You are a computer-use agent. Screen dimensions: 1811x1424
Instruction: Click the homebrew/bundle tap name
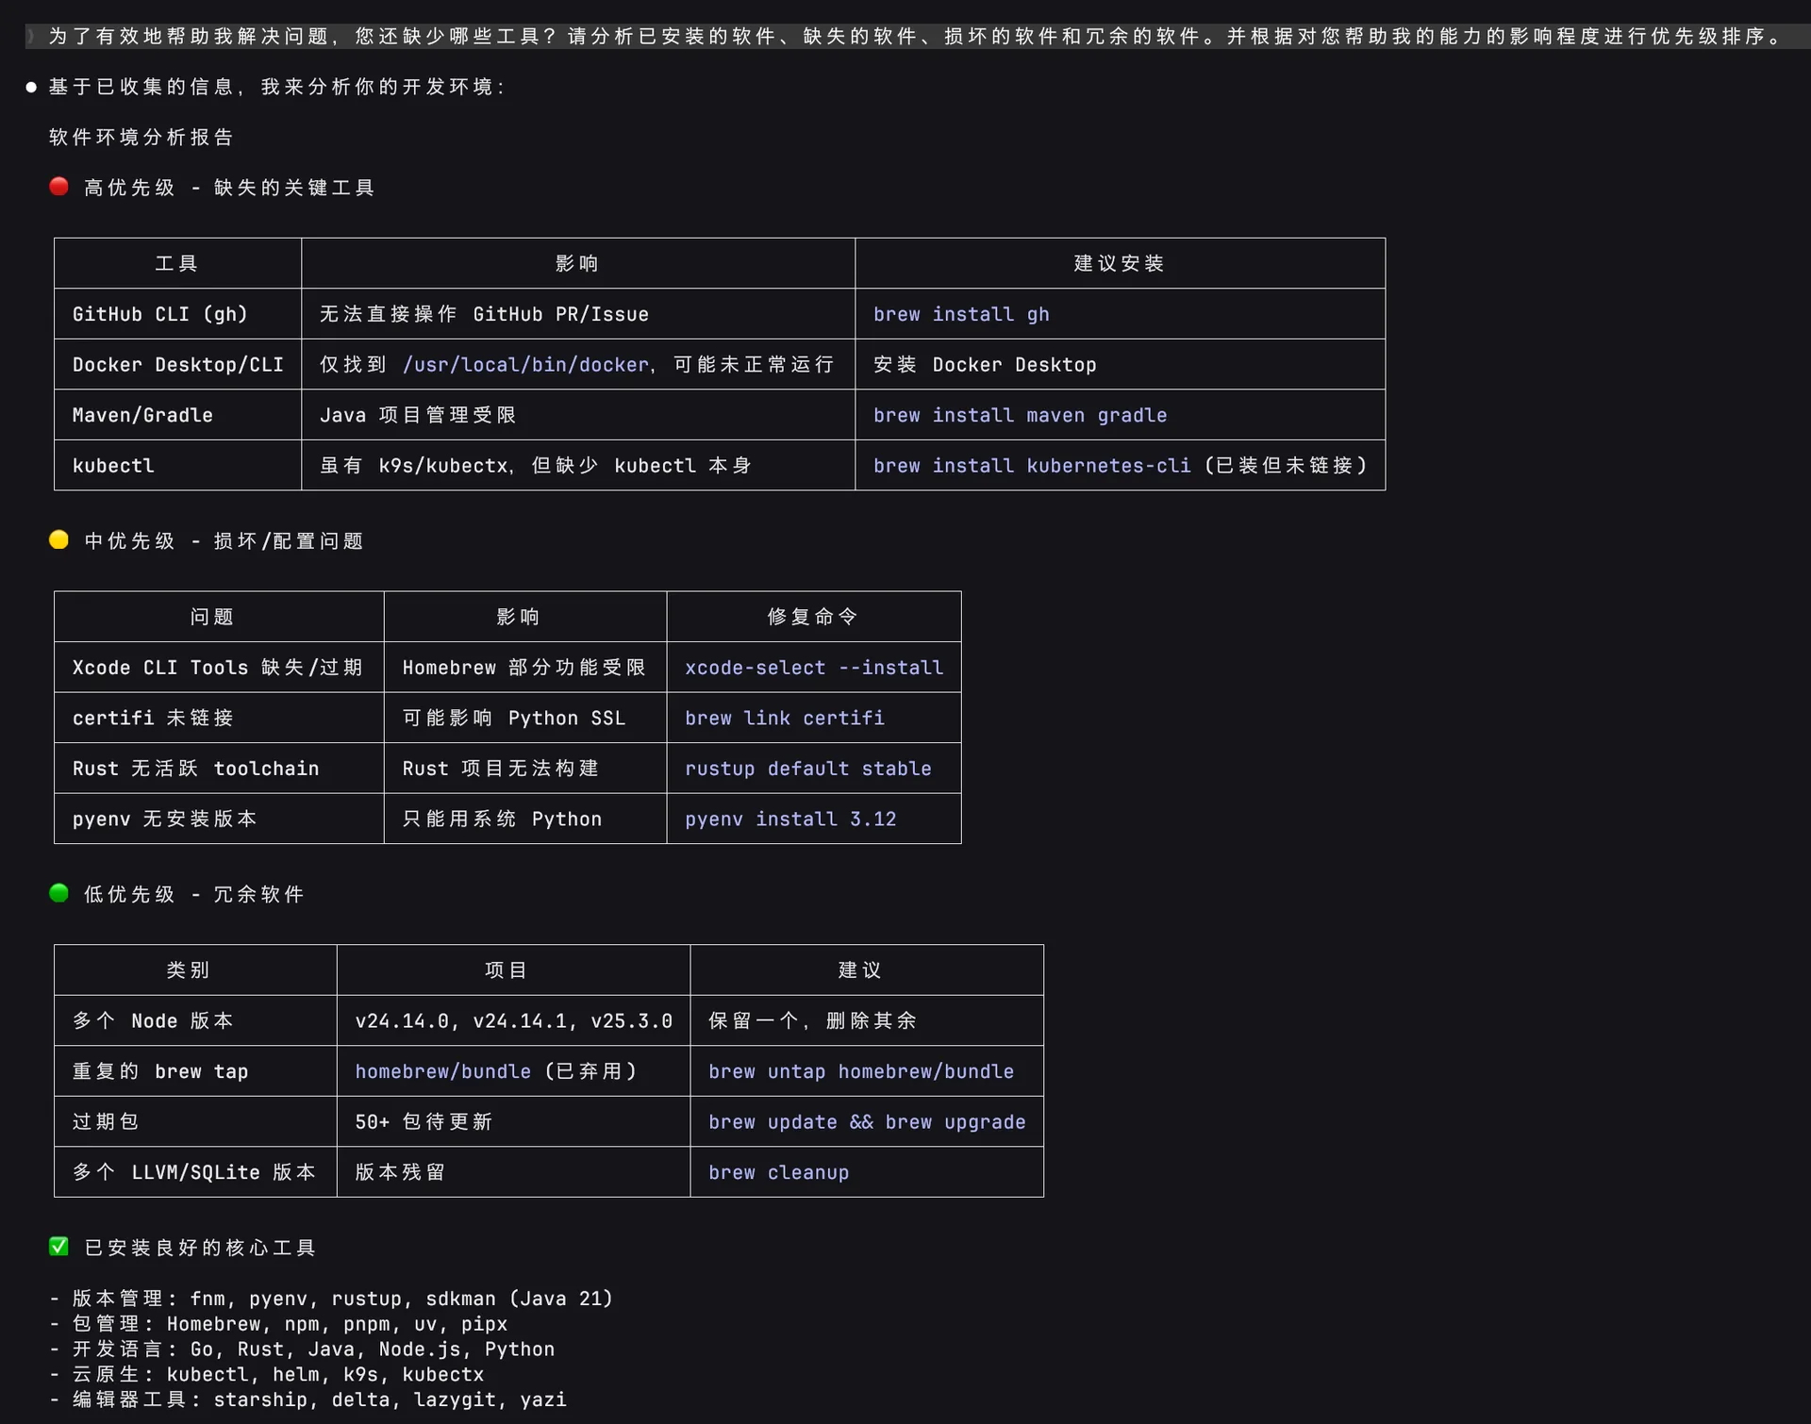[442, 1071]
